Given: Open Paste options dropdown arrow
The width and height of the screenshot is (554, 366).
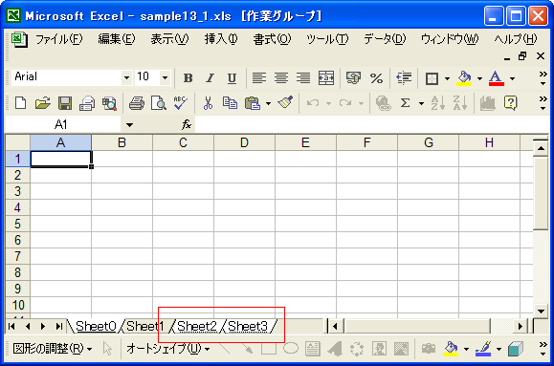Looking at the screenshot, I should [268, 103].
